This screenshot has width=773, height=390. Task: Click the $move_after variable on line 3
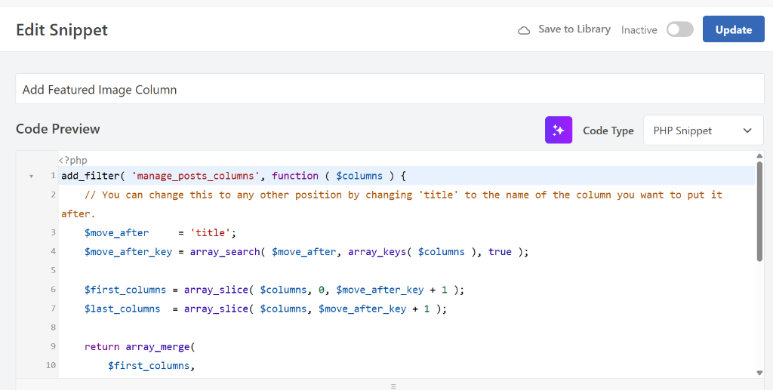[116, 232]
